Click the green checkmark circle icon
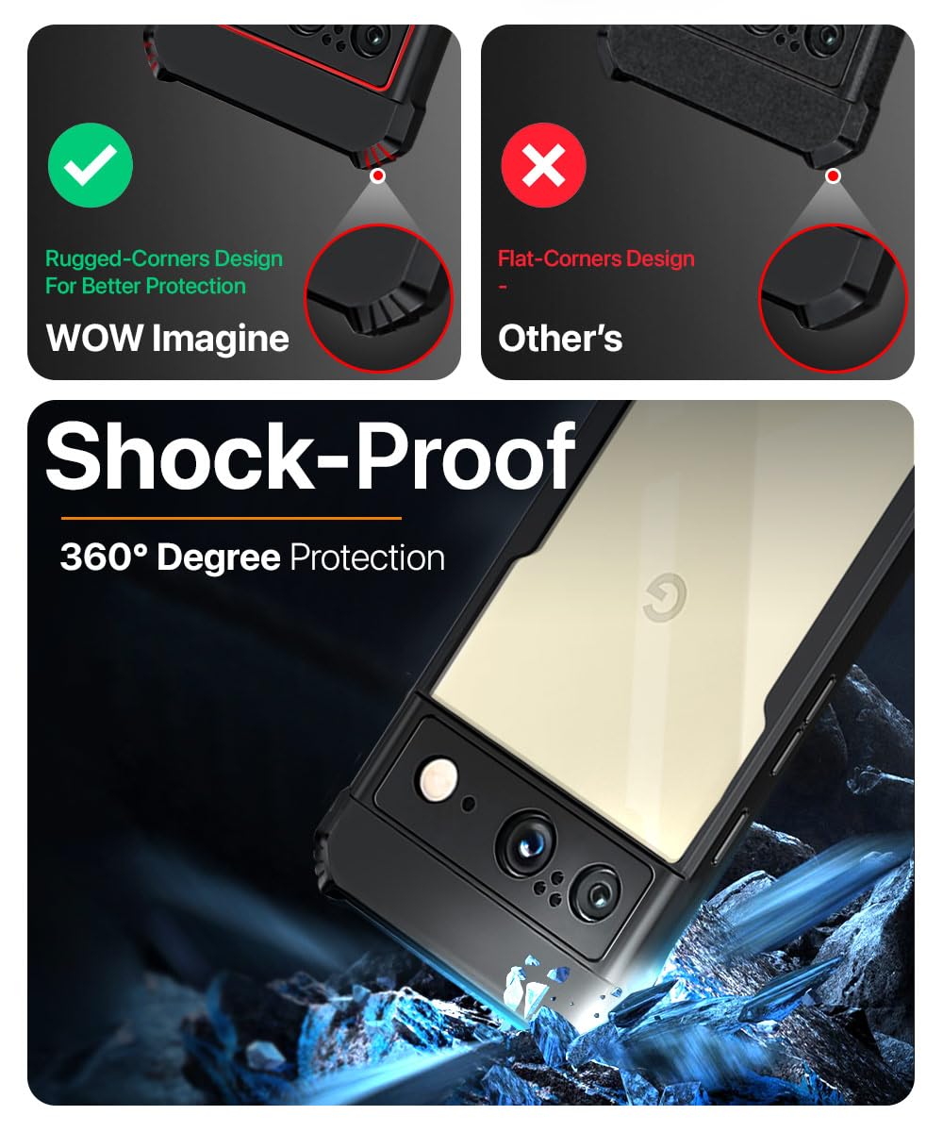 point(91,166)
